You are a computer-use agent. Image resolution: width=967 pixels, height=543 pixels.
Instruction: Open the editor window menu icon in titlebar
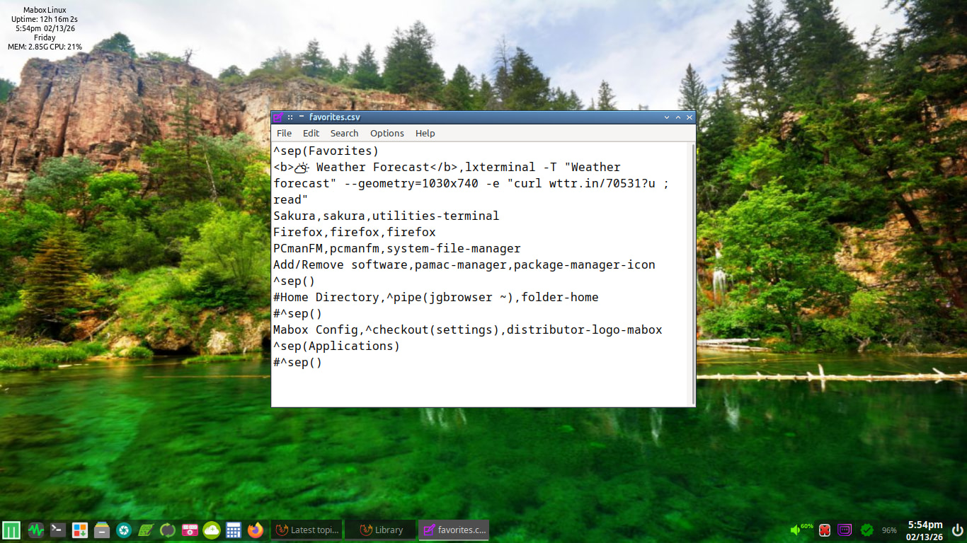(x=278, y=117)
